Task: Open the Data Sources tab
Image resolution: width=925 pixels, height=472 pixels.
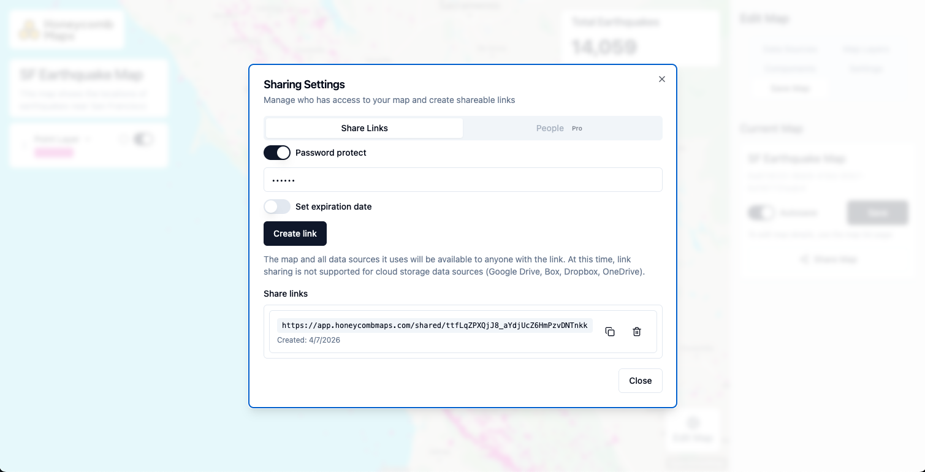Action: point(790,49)
